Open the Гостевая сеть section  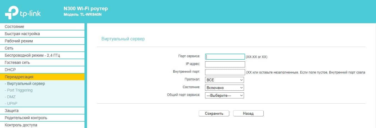point(17,62)
